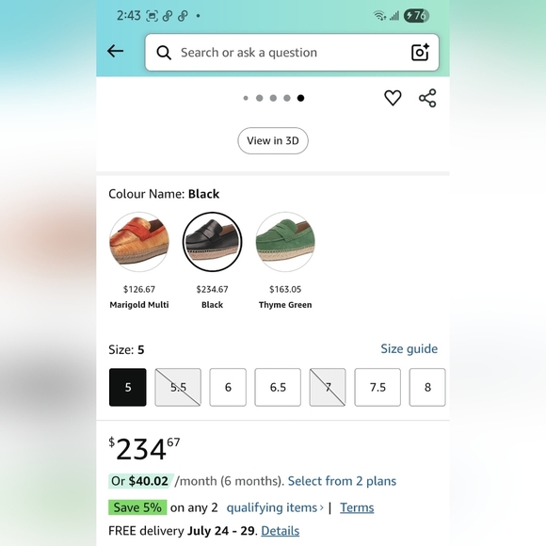Tap the battery indicator in status bar
Viewport: 546px width, 546px height.
tap(416, 16)
